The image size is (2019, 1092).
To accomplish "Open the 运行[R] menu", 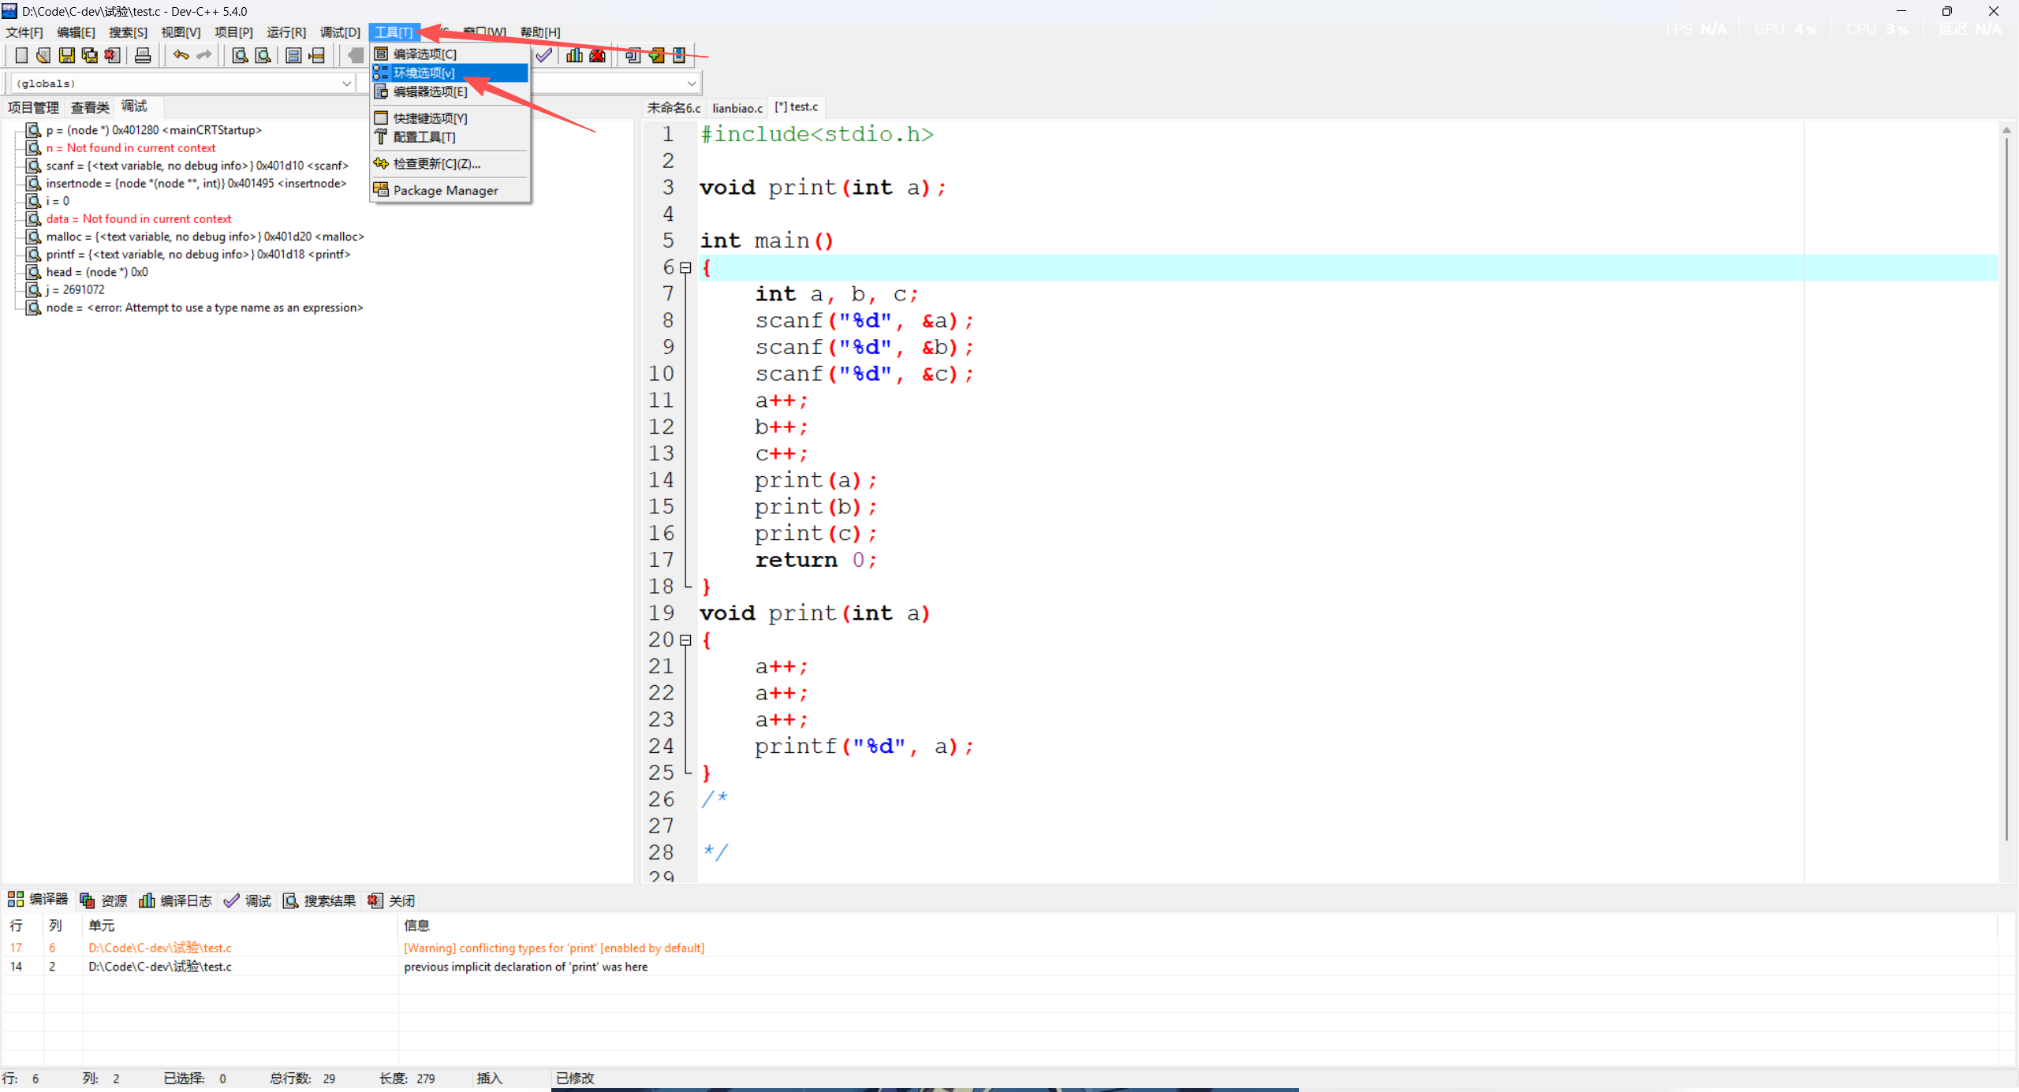I will tap(286, 32).
